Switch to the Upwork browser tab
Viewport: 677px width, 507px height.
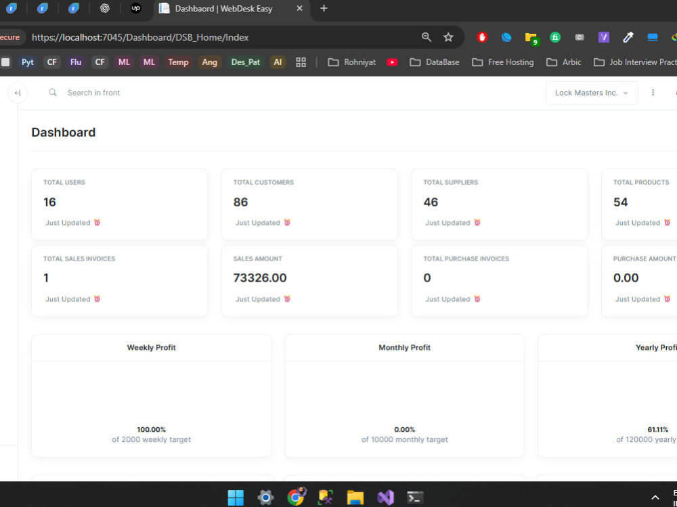(x=135, y=8)
